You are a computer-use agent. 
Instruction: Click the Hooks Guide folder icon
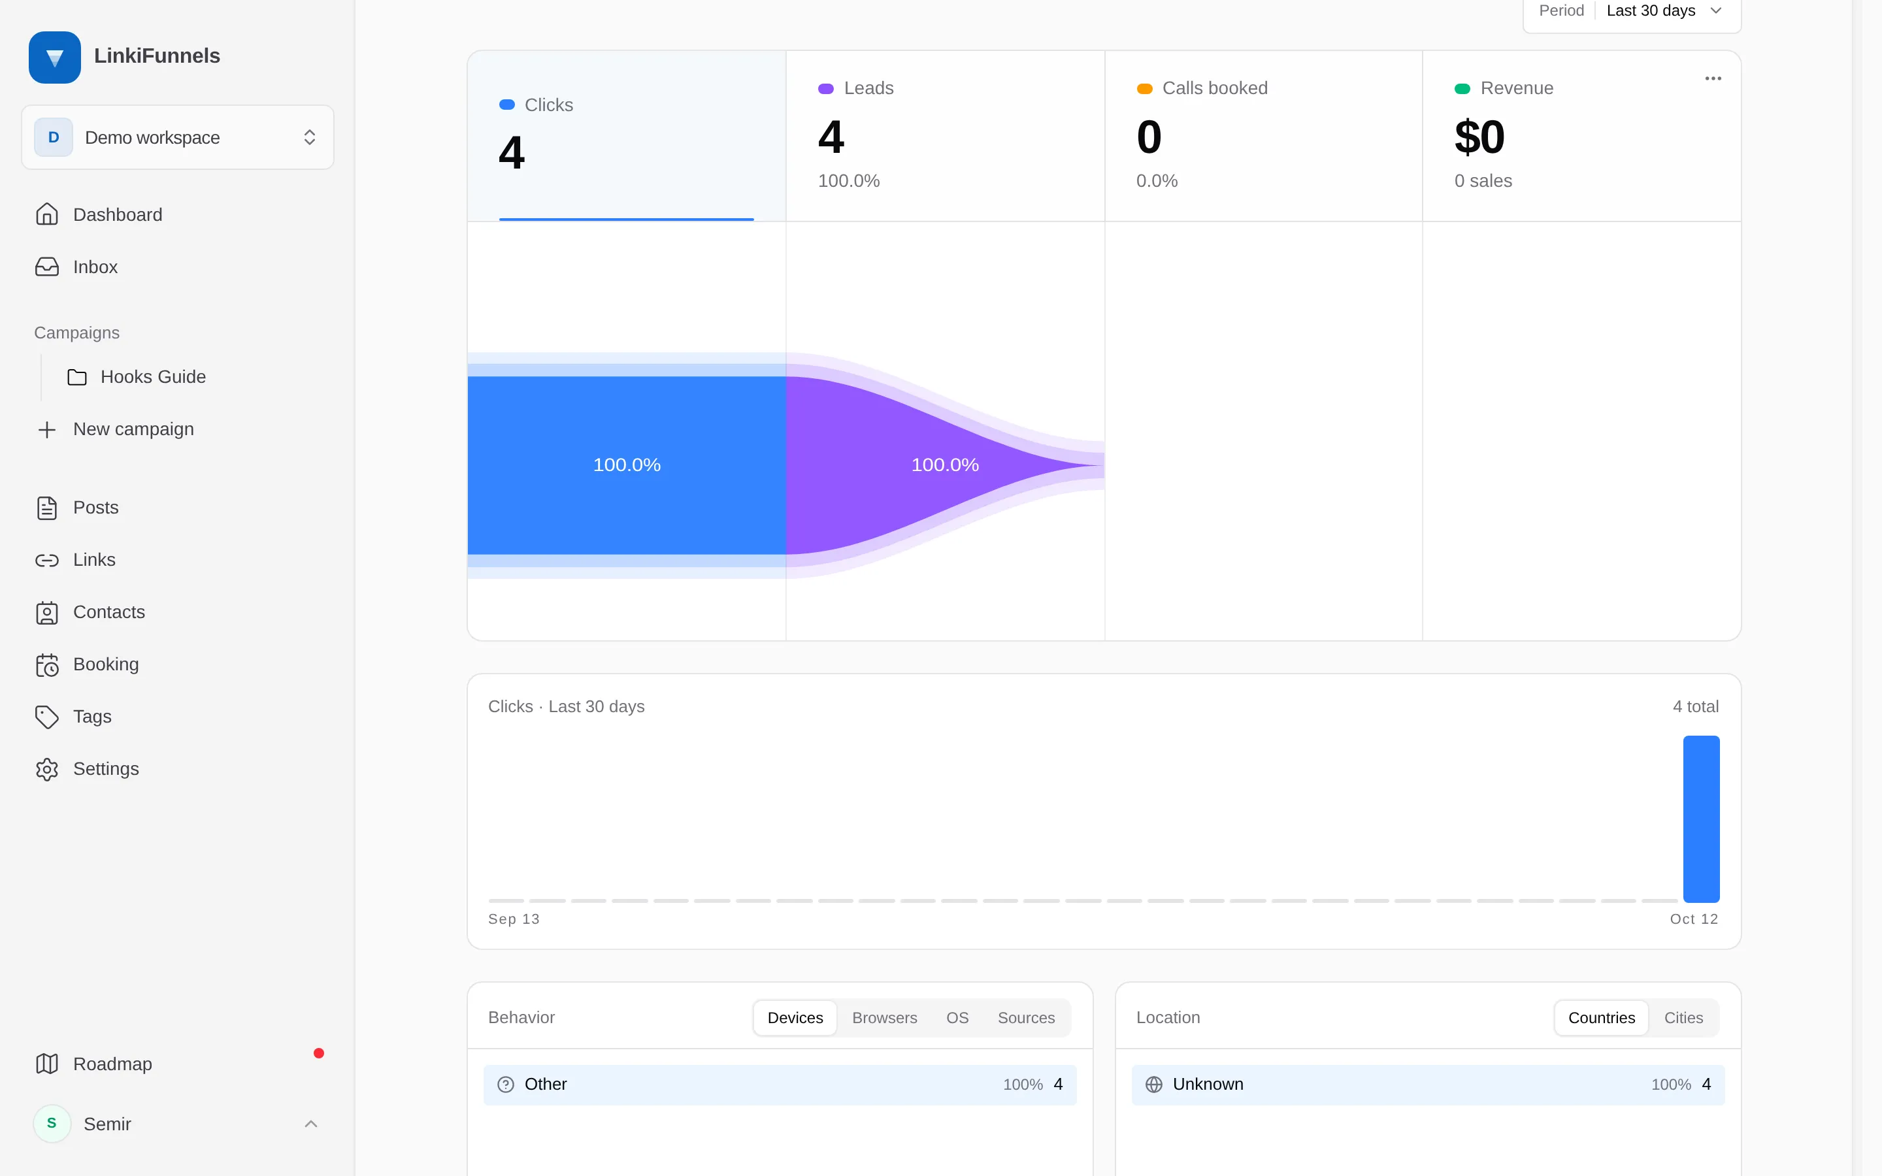[x=77, y=377]
